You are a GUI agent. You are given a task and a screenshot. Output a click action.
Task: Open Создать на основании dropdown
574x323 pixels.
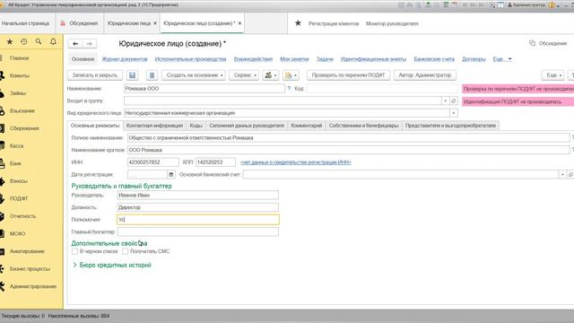coord(194,75)
